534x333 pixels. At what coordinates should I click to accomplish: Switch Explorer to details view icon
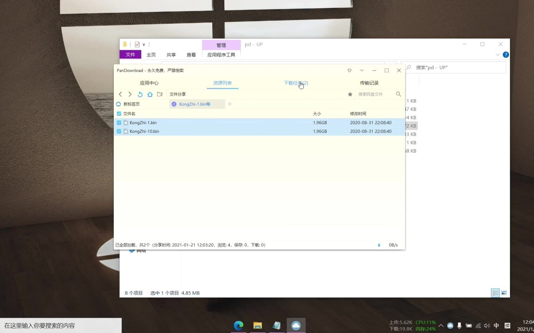click(495, 293)
